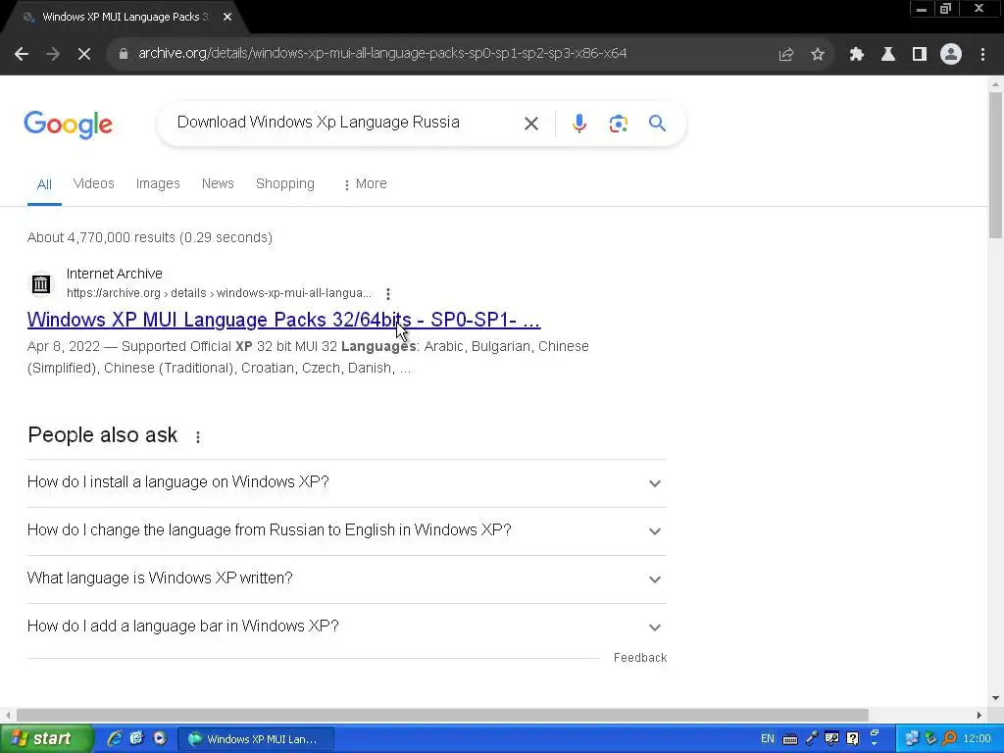Expand "How do I add a language bar in Windows XP?"
This screenshot has height=753, width=1004.
(x=346, y=627)
